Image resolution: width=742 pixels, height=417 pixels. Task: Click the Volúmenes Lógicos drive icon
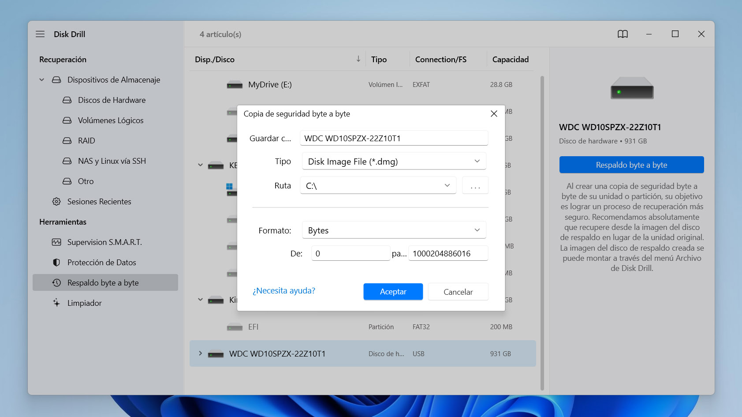(x=67, y=120)
